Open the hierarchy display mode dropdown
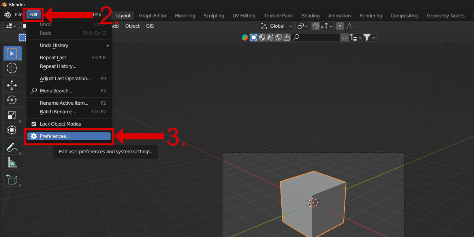474x237 pixels. [355, 38]
